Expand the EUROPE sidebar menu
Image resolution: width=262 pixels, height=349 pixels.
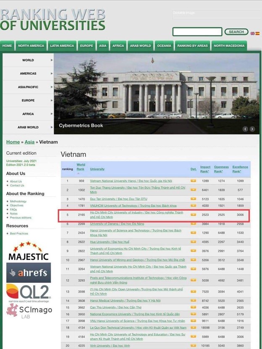point(28,100)
